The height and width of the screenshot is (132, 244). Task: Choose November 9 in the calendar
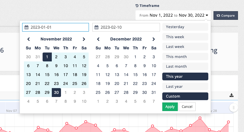tap(56, 66)
